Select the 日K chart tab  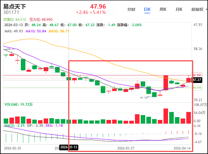(x=147, y=9)
